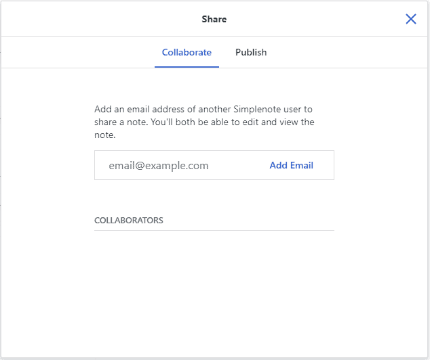Viewport: 430px width, 360px height.
Task: Switch to the Publish tab
Action: tap(251, 52)
